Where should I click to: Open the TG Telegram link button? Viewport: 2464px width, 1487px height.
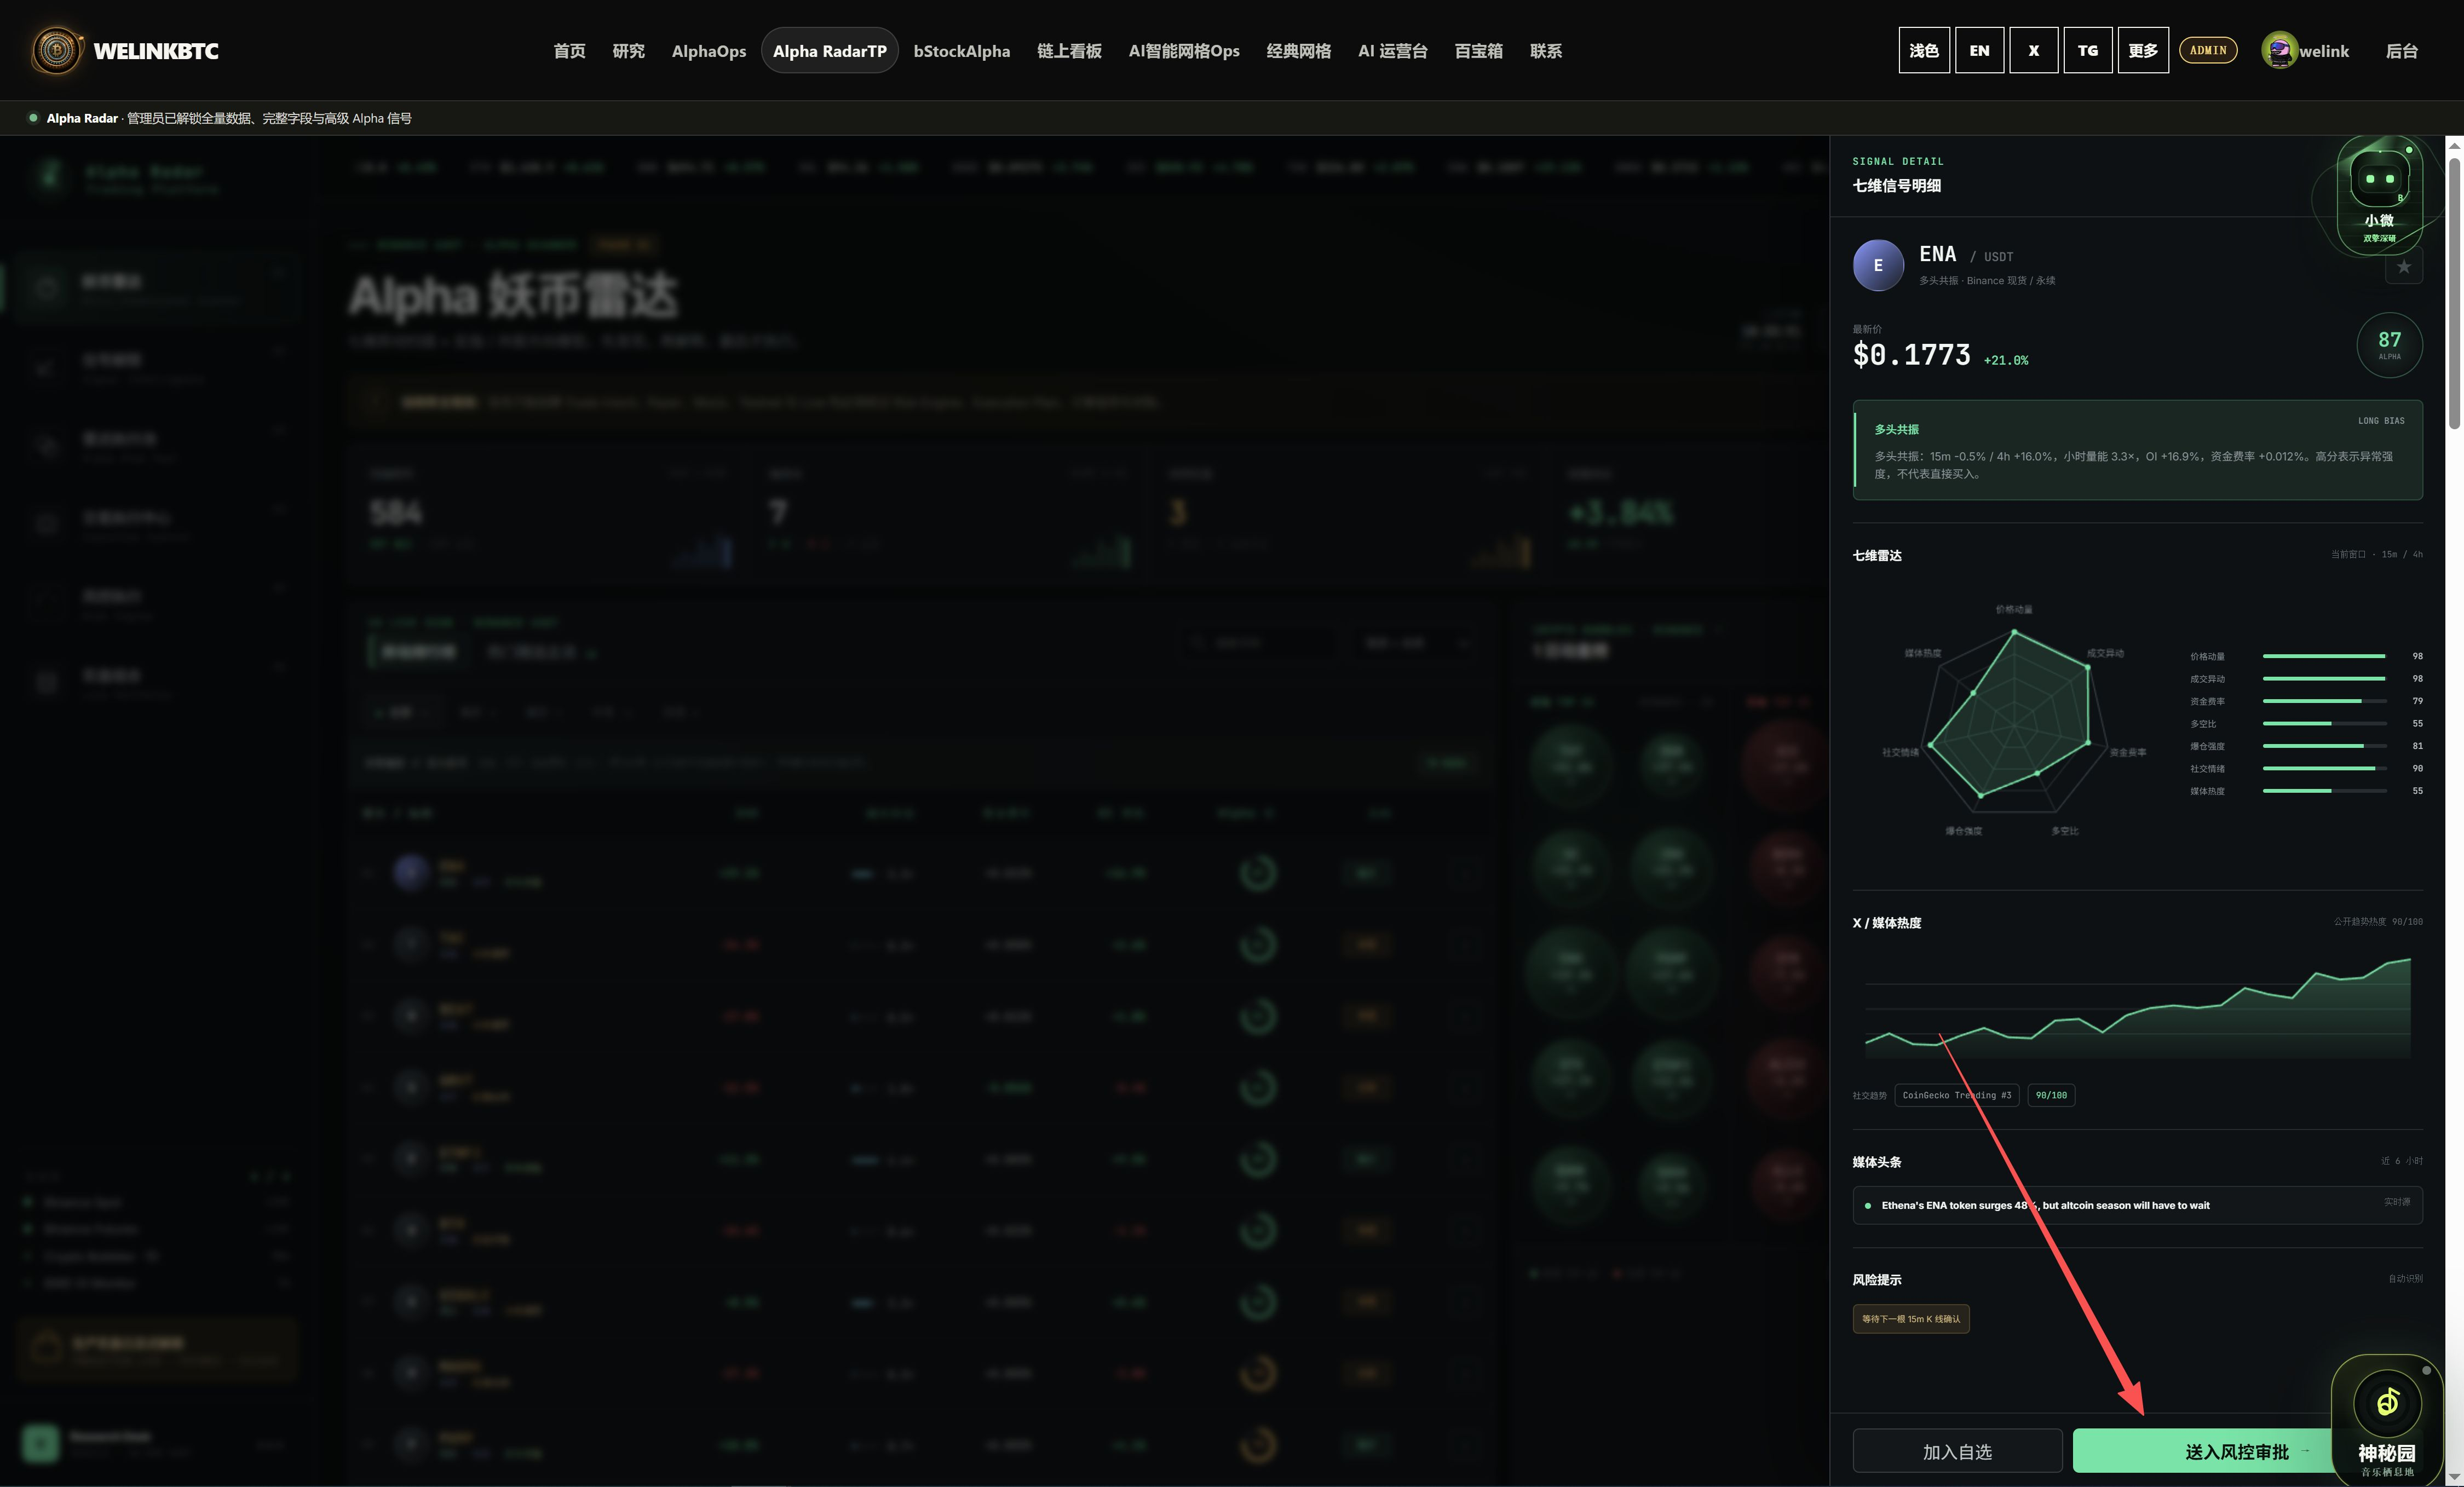click(2088, 50)
